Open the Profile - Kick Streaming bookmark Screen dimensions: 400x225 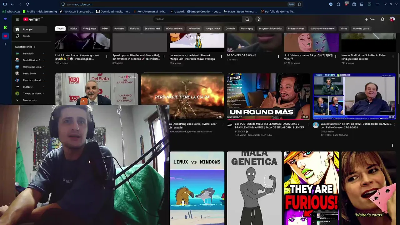point(40,12)
